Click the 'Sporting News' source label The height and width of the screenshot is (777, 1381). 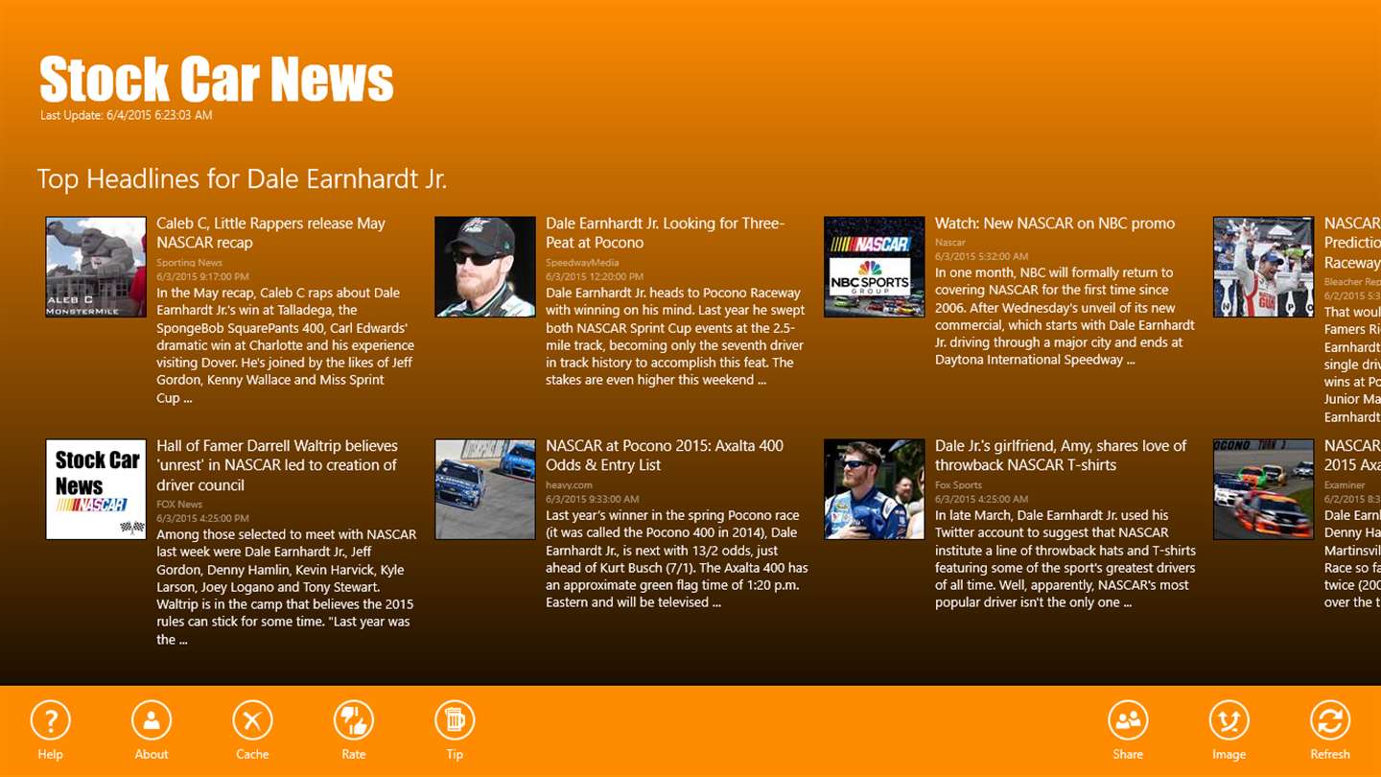(190, 262)
